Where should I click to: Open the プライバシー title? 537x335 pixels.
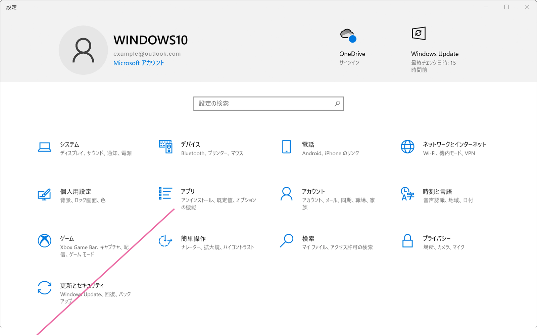[x=437, y=238]
